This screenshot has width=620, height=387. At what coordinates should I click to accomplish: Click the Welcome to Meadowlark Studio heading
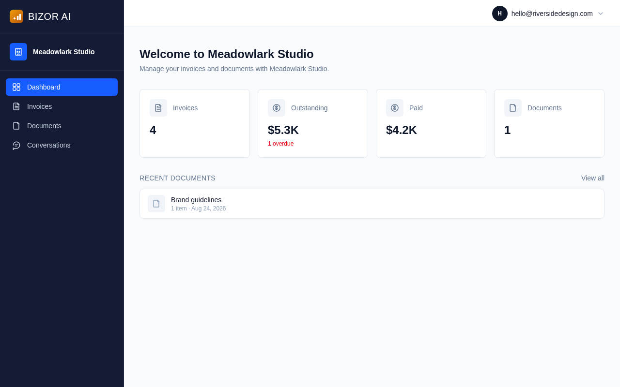point(227,54)
